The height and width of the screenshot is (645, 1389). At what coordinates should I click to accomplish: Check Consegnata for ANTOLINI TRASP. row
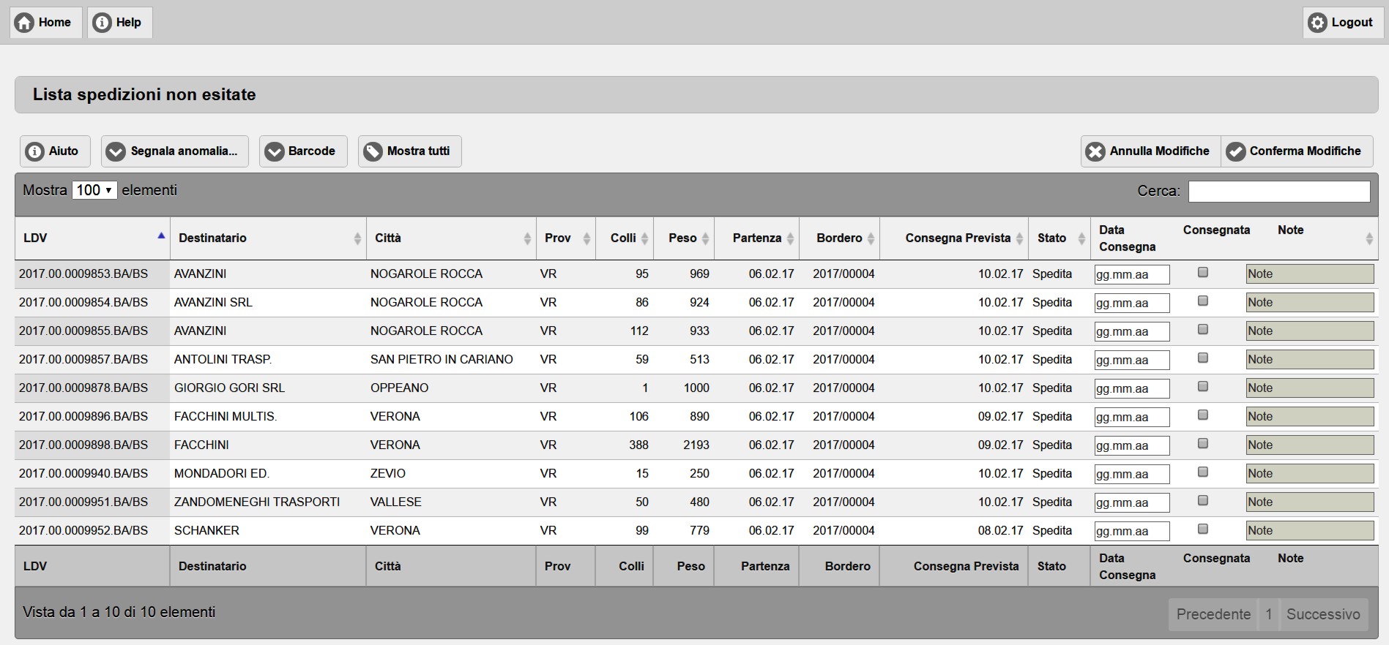coord(1202,358)
